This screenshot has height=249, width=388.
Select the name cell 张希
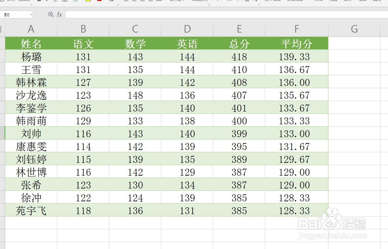[x=31, y=185]
